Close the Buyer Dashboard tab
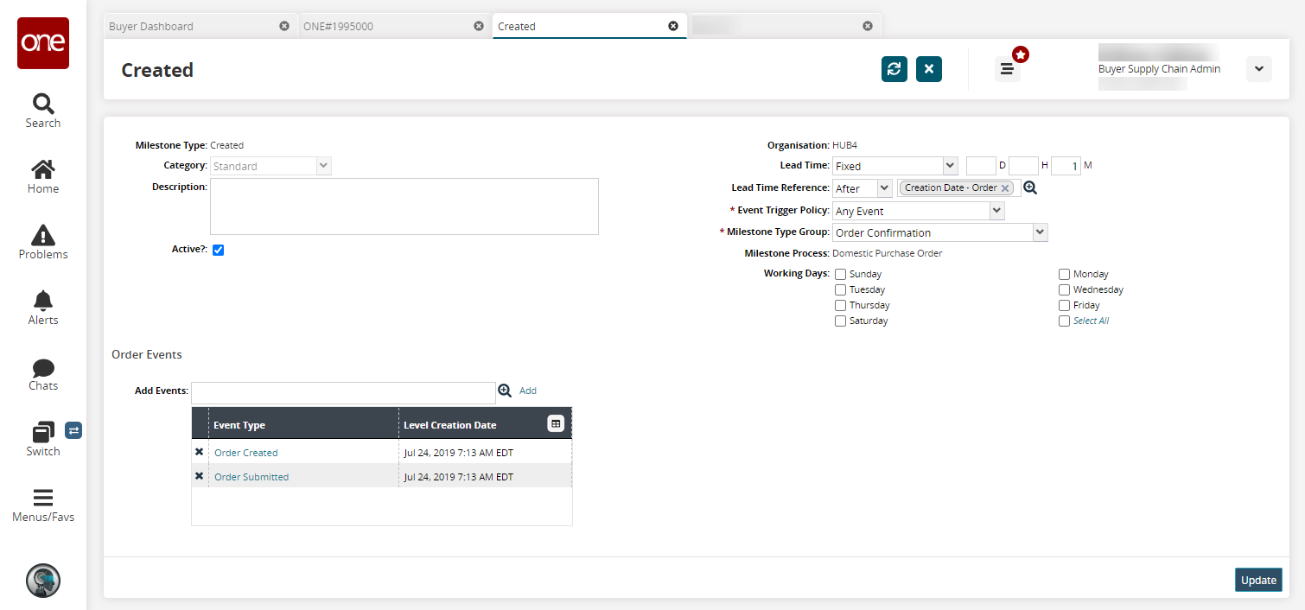 click(x=284, y=26)
